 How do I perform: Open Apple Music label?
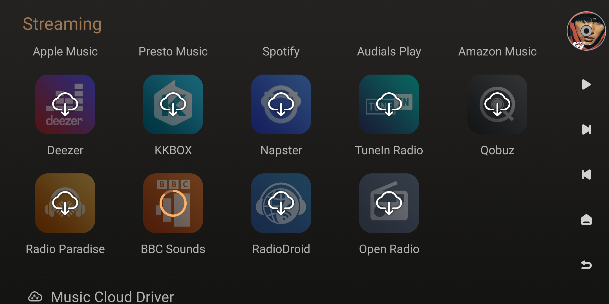pyautogui.click(x=65, y=52)
